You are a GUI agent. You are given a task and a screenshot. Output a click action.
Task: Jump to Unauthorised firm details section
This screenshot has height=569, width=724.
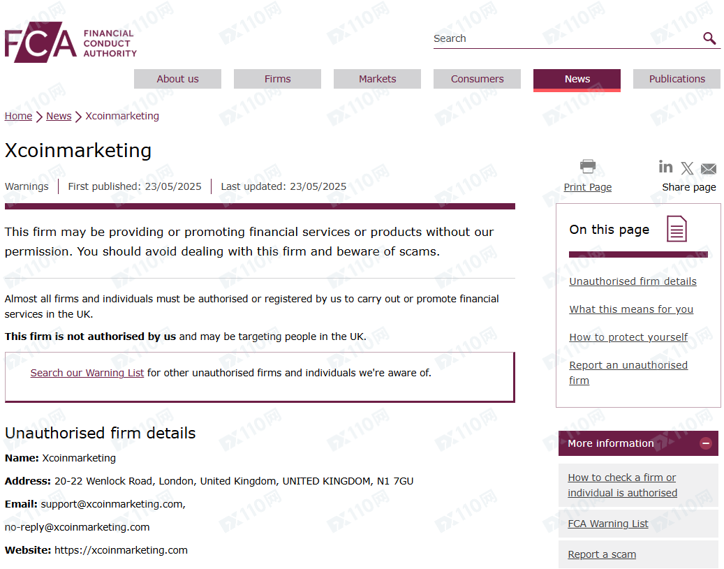click(x=633, y=281)
